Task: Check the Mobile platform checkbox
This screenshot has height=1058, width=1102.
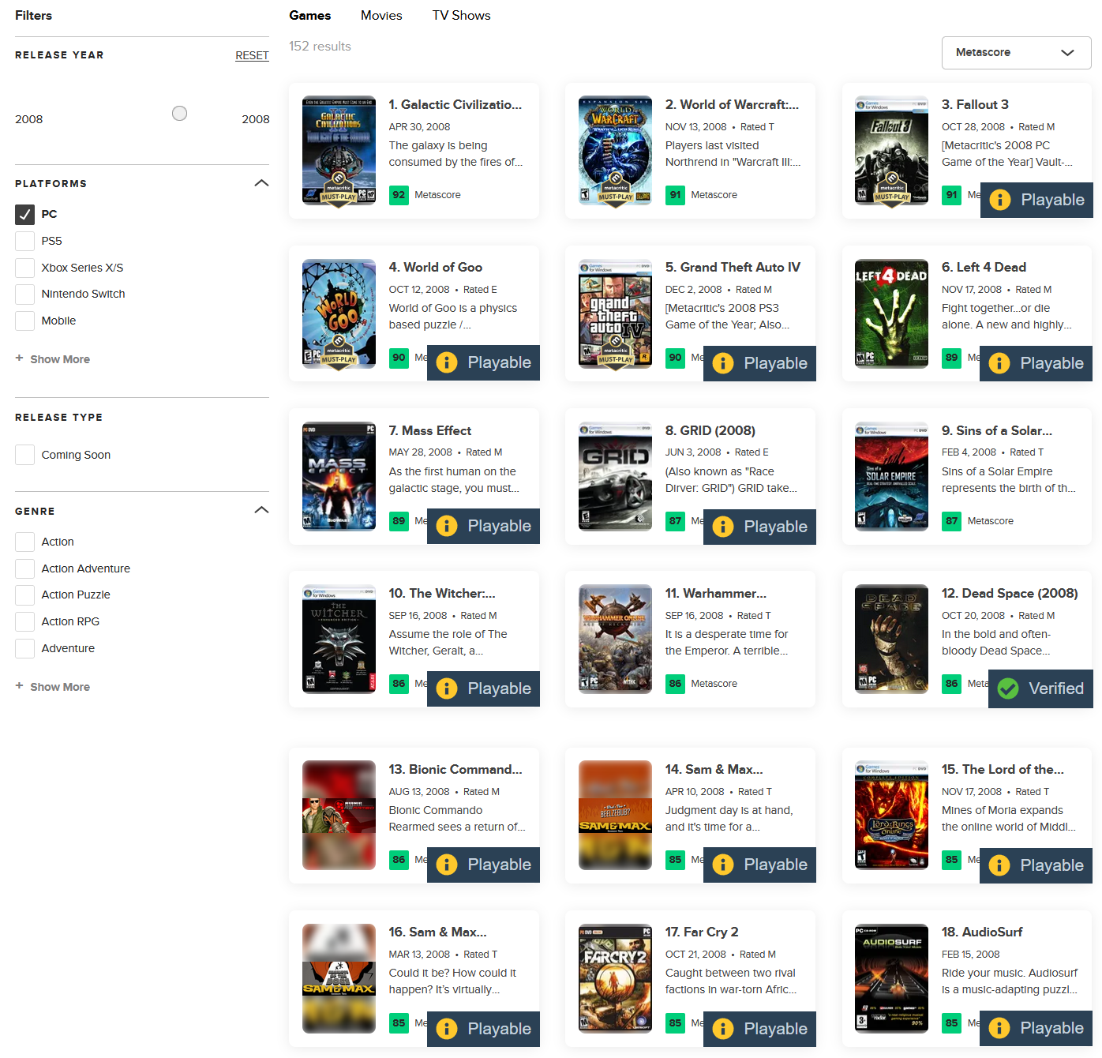Action: click(x=24, y=321)
